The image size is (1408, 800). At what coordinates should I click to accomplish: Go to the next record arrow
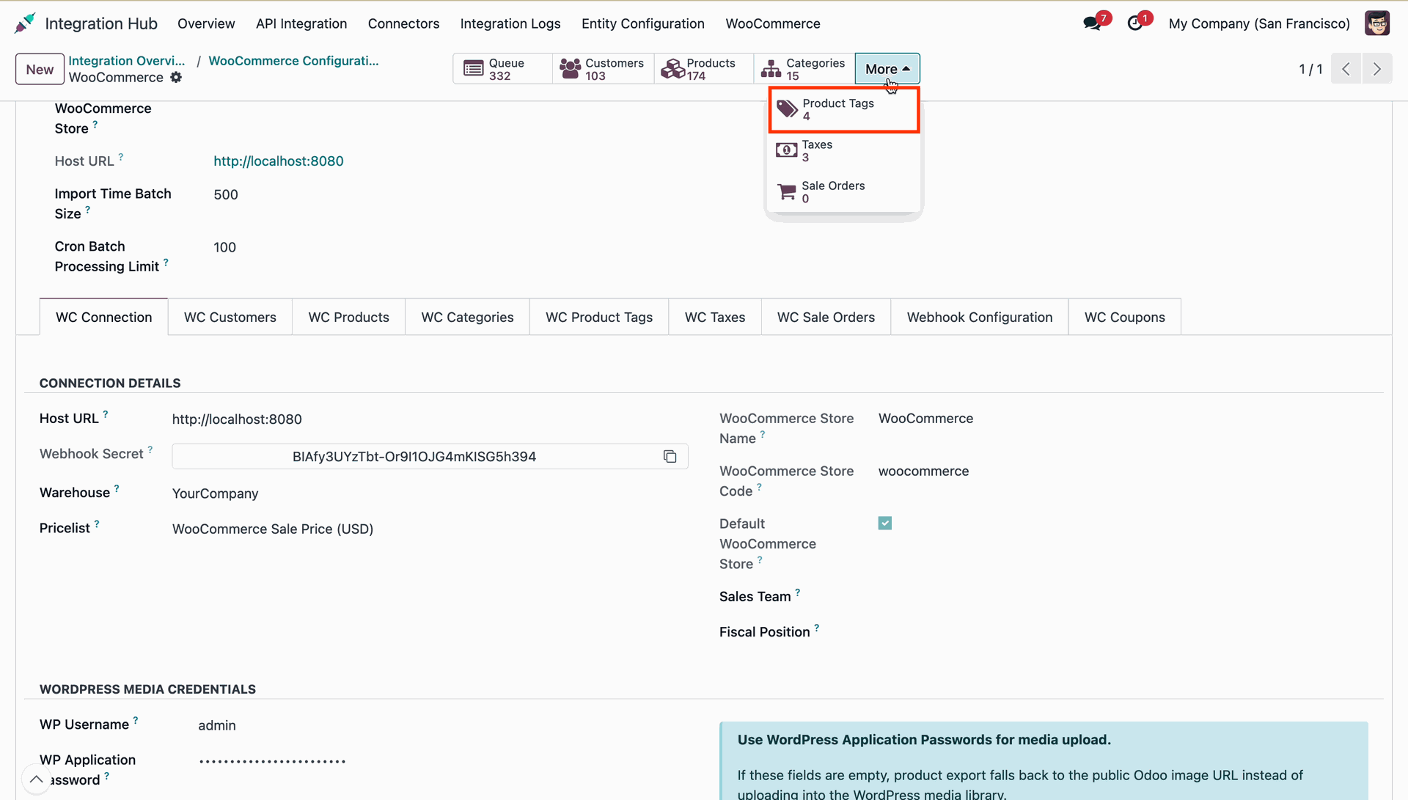1377,69
